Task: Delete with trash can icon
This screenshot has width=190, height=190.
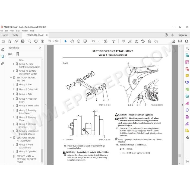Action: [150, 41]
